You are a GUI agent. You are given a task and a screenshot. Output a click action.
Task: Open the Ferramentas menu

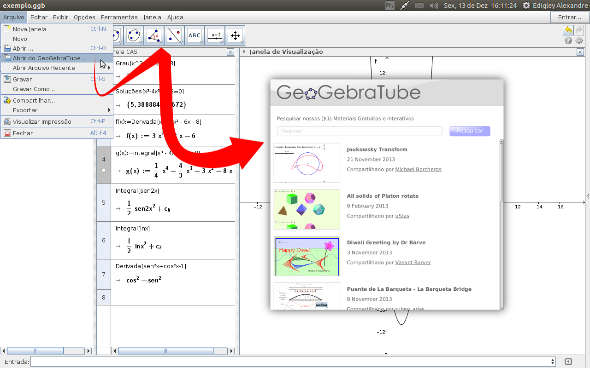pos(119,17)
